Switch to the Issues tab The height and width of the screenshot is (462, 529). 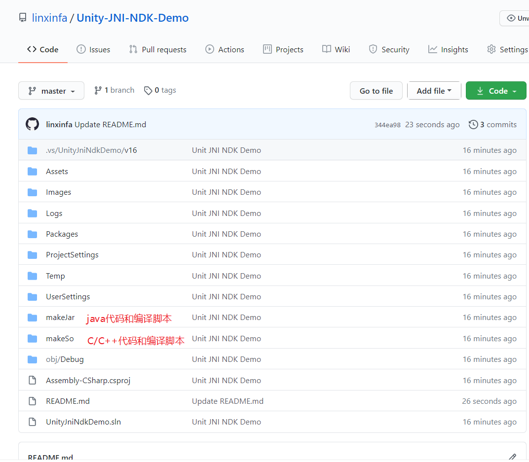coord(93,49)
